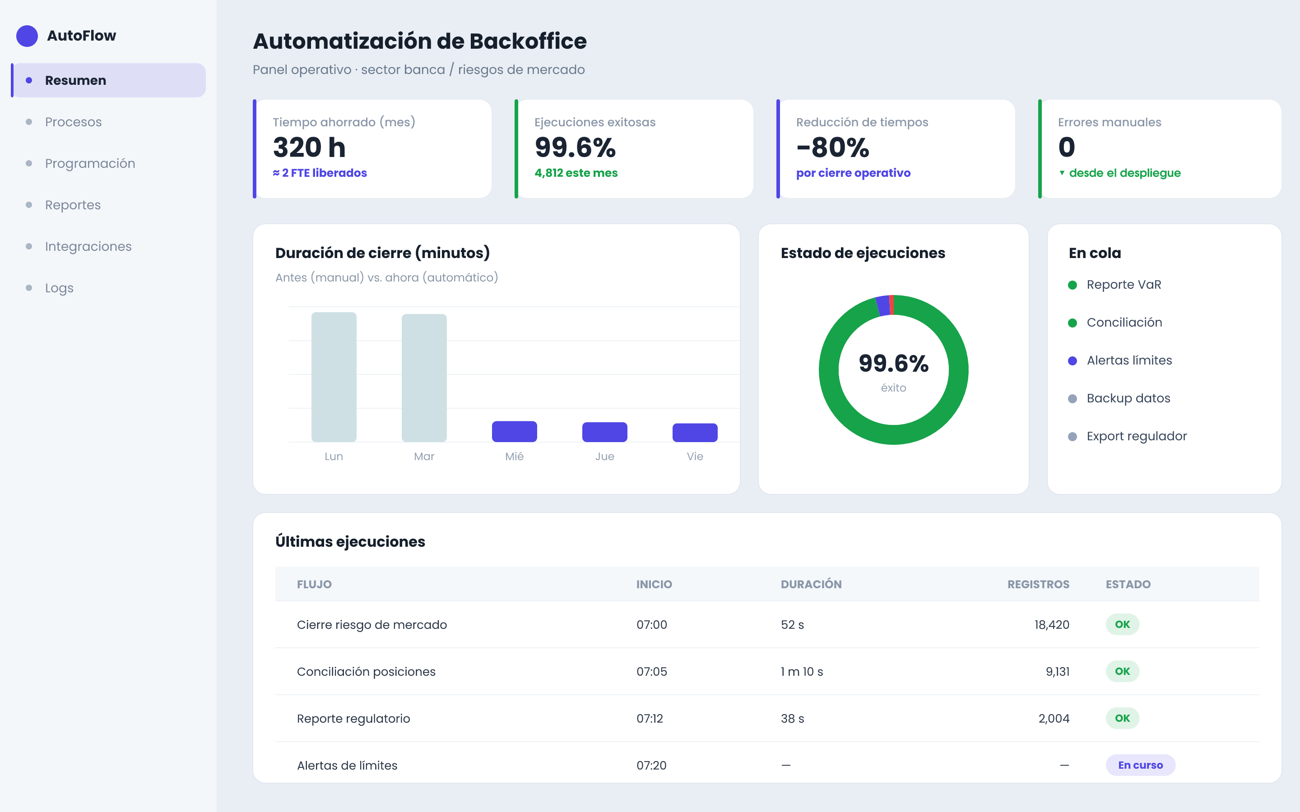
Task: Go to Procesos in the sidebar
Action: (108, 122)
